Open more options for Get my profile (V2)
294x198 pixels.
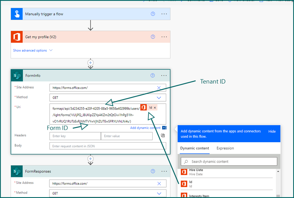(164, 37)
